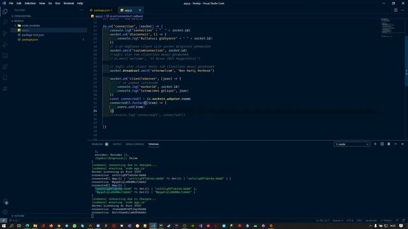Image resolution: width=408 pixels, height=229 pixels.
Task: Open Run and Debug view in activity bar
Action: 5,45
